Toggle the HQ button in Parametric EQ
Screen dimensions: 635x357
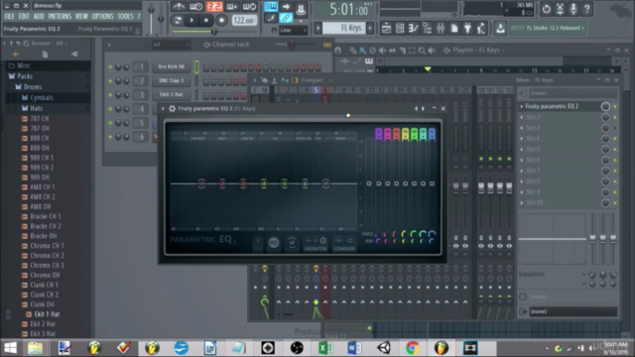click(x=274, y=243)
